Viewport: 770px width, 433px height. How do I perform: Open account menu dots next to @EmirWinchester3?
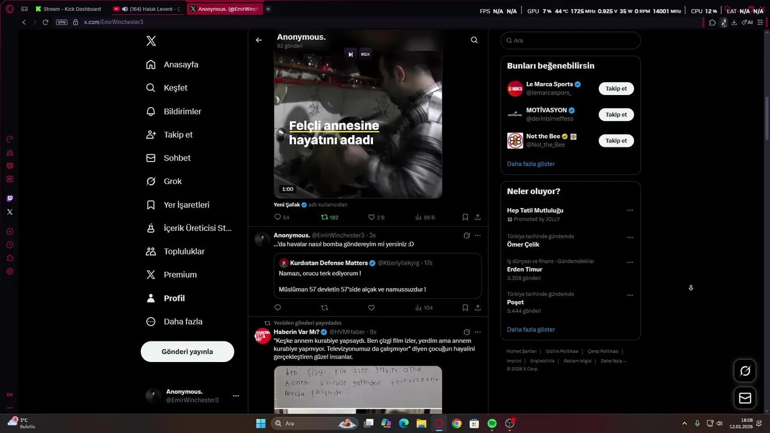point(236,396)
